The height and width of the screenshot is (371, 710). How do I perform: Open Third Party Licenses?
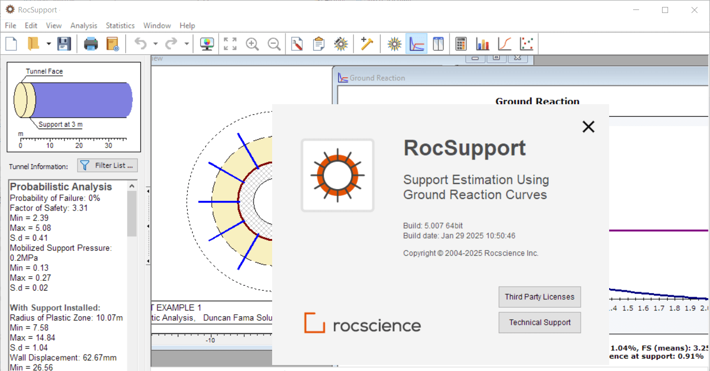coord(540,297)
